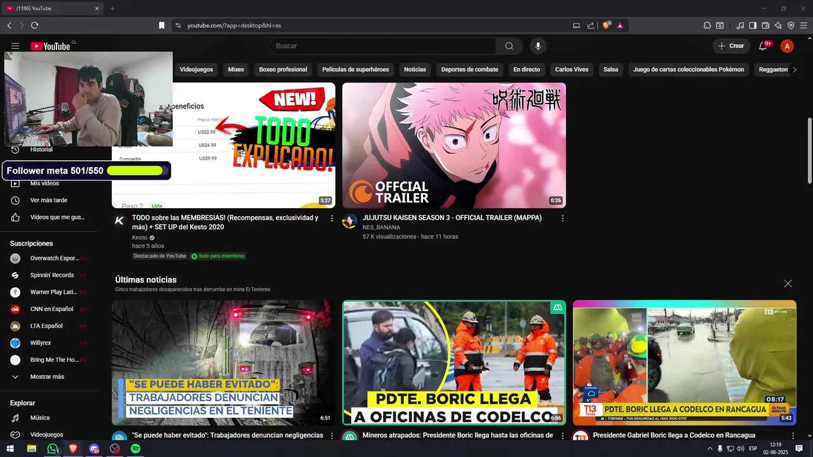Viewport: 813px width, 457px height.
Task: Open LTA Español subscription
Action: coord(47,326)
